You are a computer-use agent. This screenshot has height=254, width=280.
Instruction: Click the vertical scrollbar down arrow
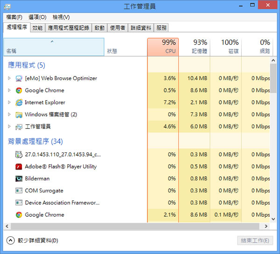point(273,219)
